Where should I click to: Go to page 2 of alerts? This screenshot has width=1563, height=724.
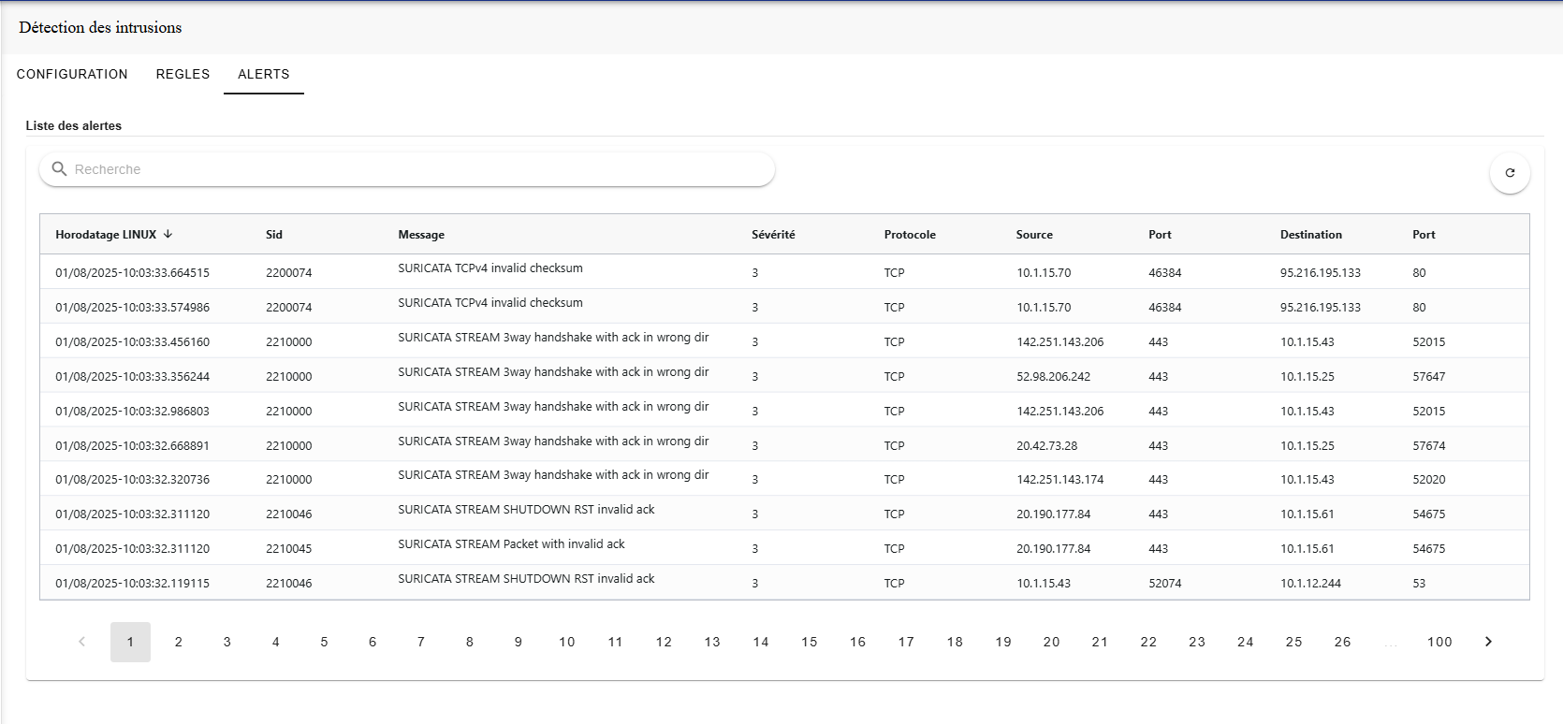tap(179, 642)
